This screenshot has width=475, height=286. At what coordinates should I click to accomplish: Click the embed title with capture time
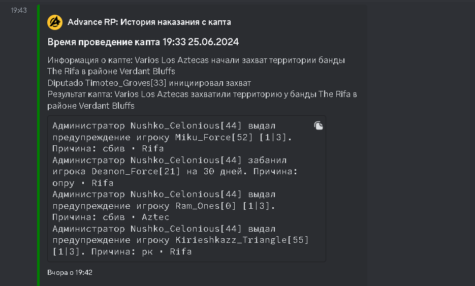click(x=143, y=42)
